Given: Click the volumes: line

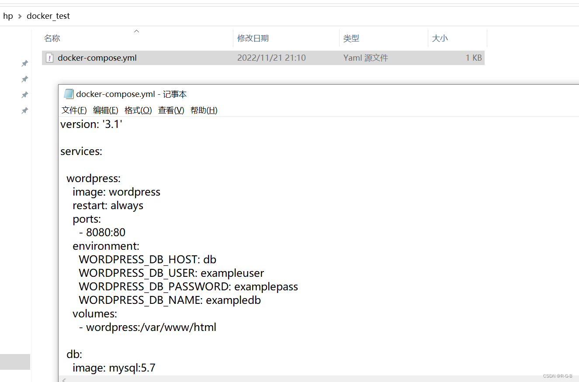Looking at the screenshot, I should coord(95,314).
